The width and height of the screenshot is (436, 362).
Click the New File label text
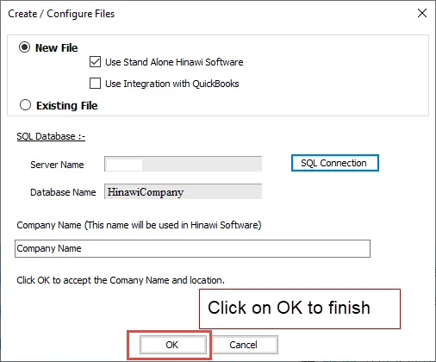pyautogui.click(x=56, y=47)
